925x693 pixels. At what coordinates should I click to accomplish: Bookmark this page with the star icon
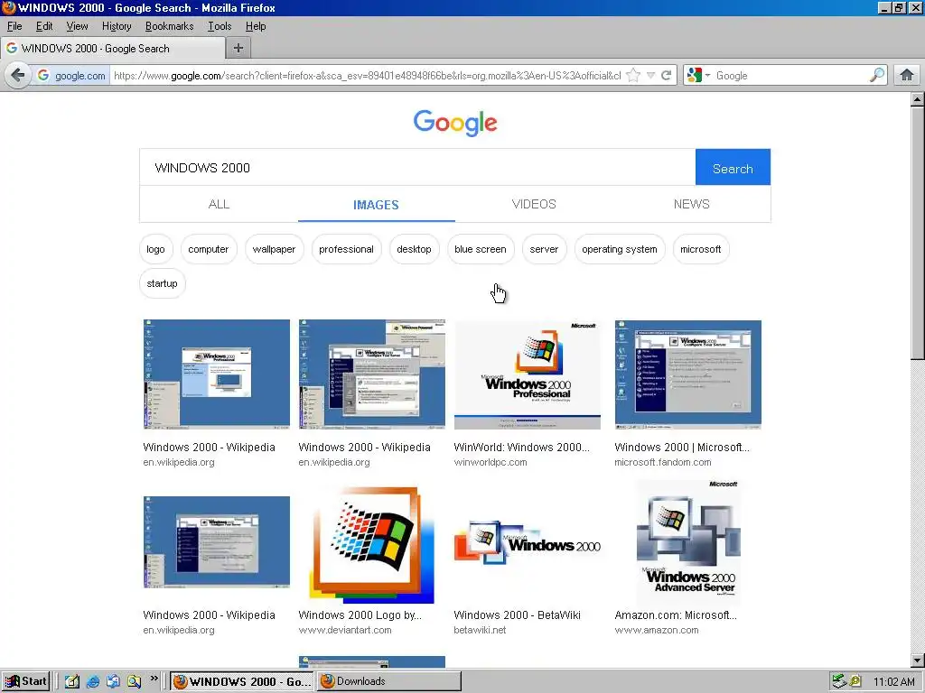click(633, 76)
